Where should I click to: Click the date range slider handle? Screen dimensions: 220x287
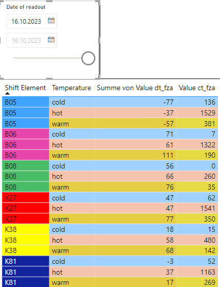(x=88, y=58)
